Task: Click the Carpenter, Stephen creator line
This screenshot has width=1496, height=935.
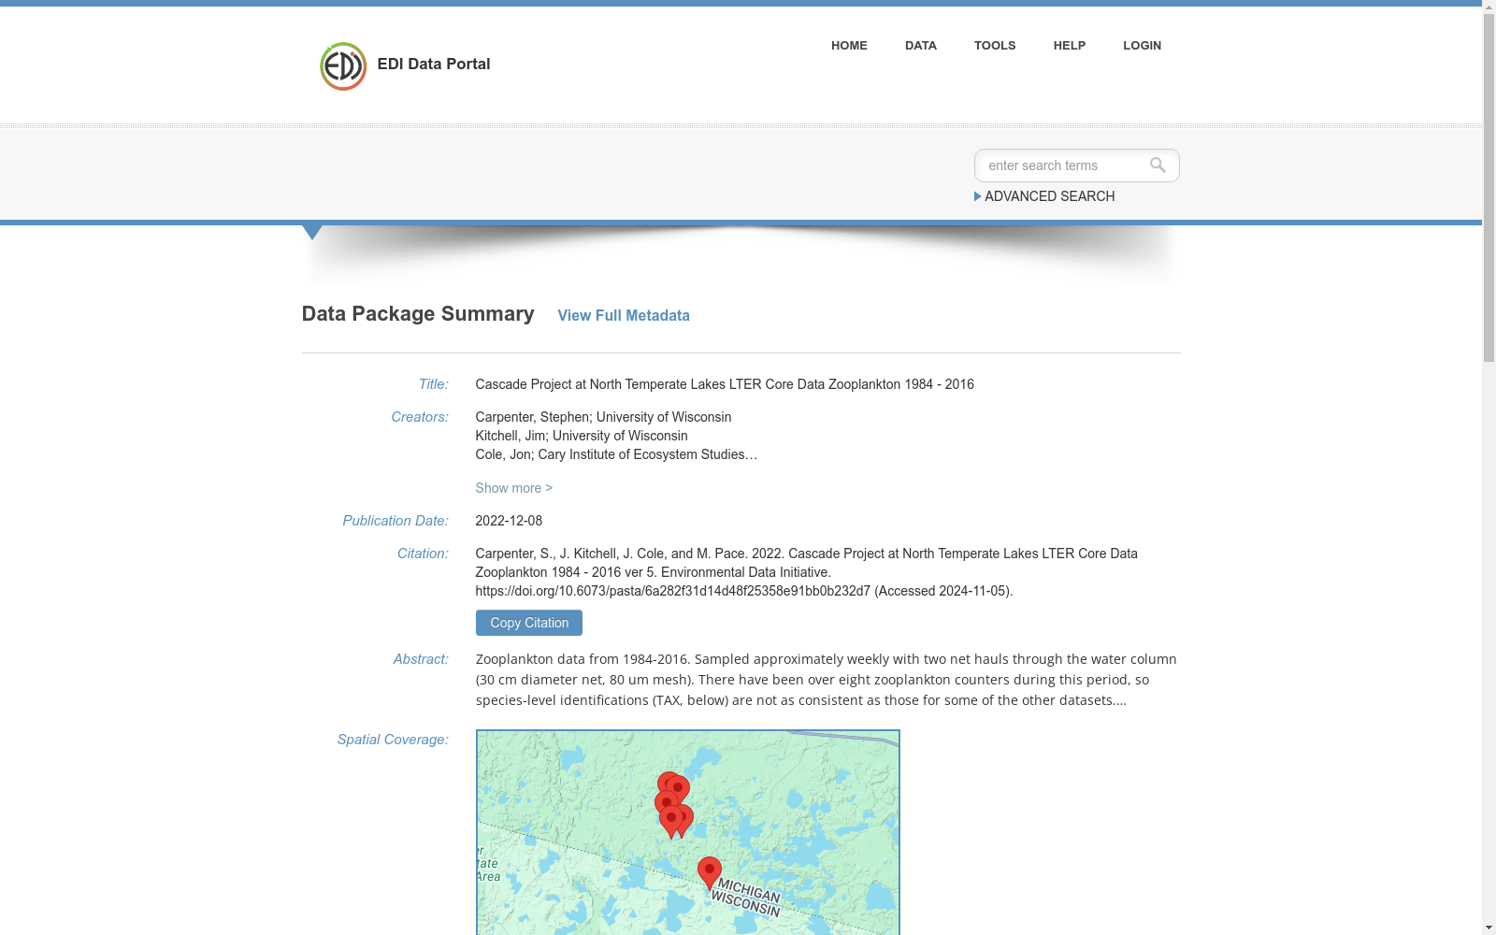Action: click(603, 417)
